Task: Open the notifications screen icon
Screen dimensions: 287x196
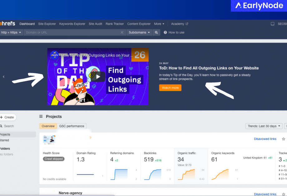Action: [273, 24]
